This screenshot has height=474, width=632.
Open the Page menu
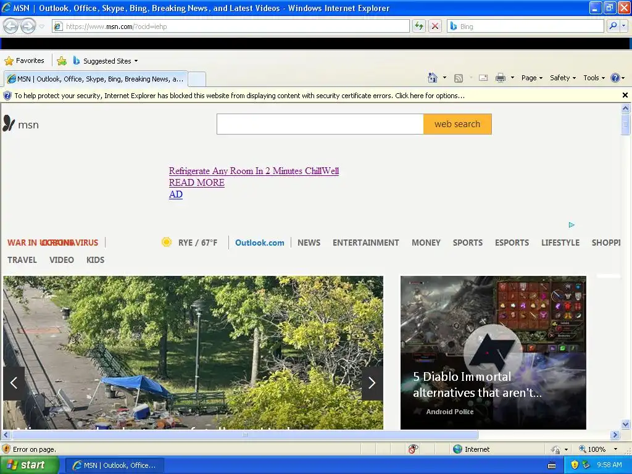click(x=531, y=78)
